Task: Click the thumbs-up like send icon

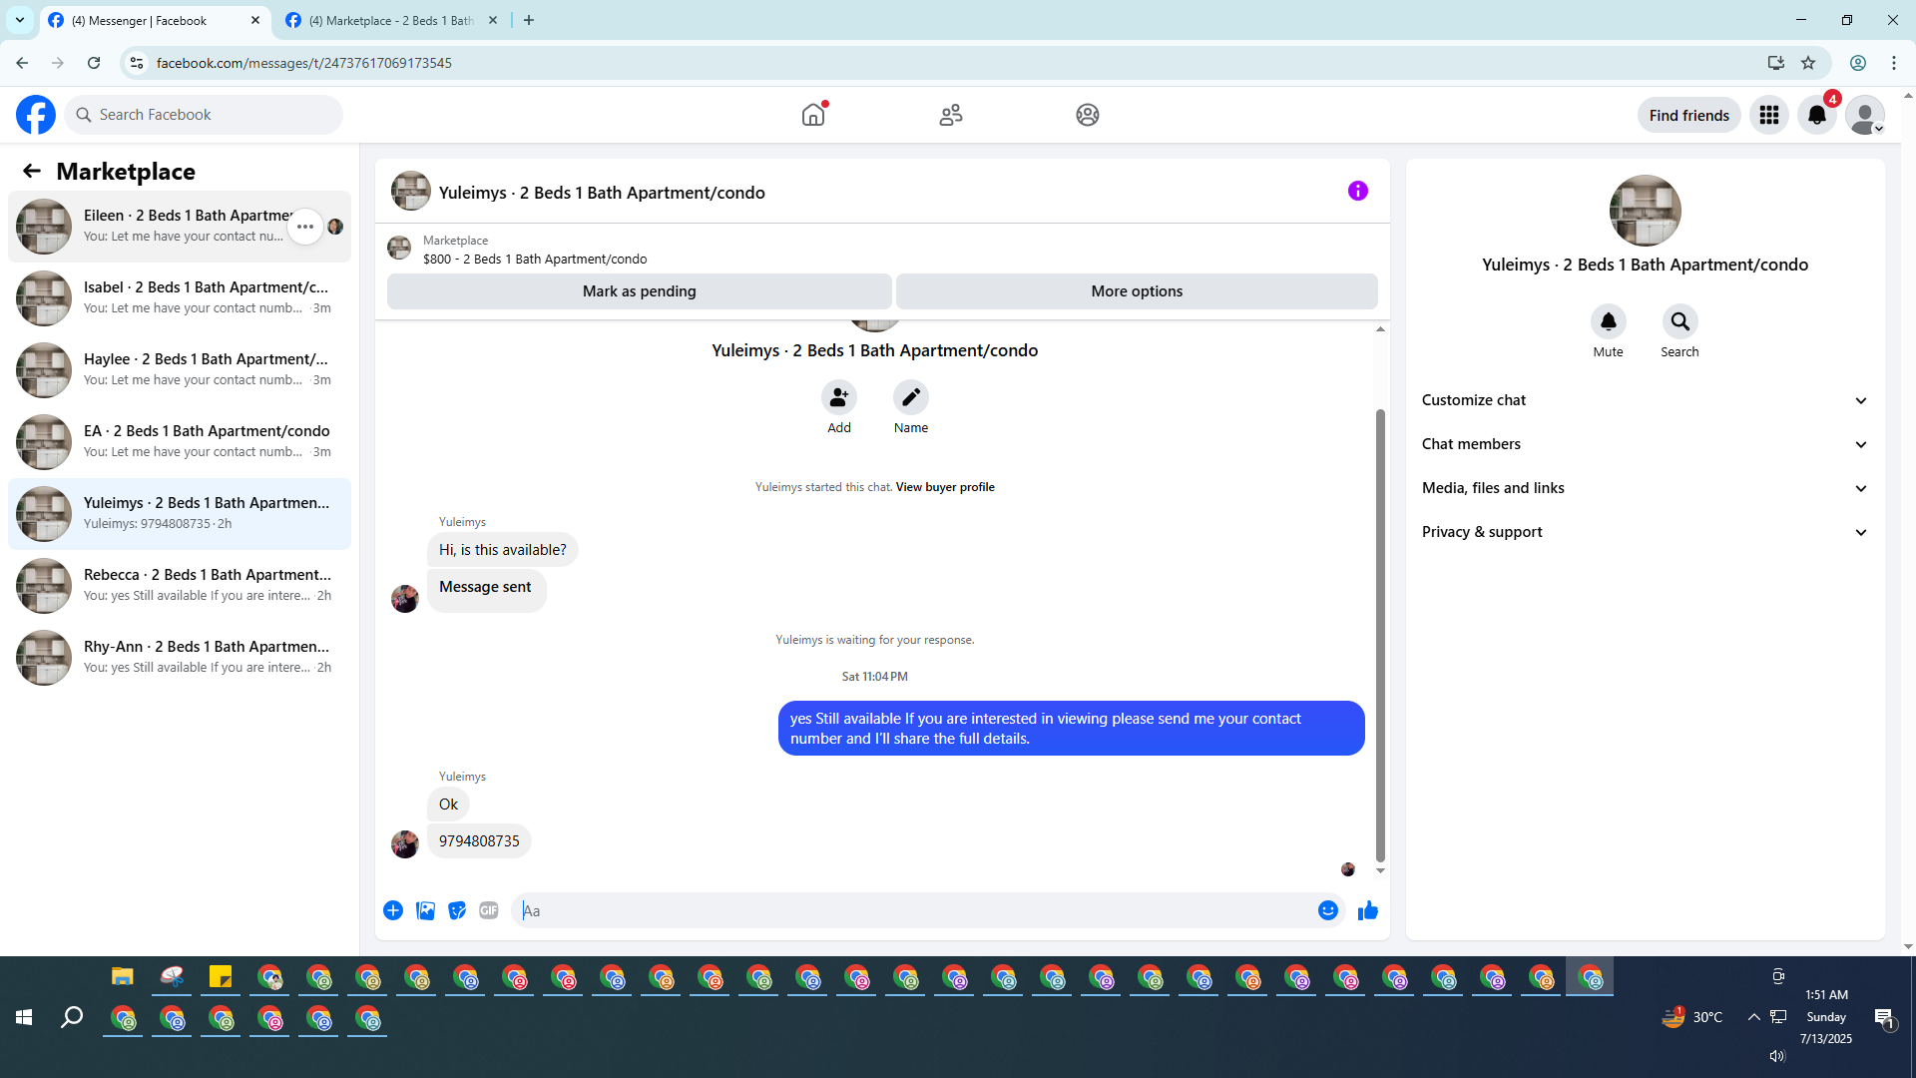Action: [1367, 910]
